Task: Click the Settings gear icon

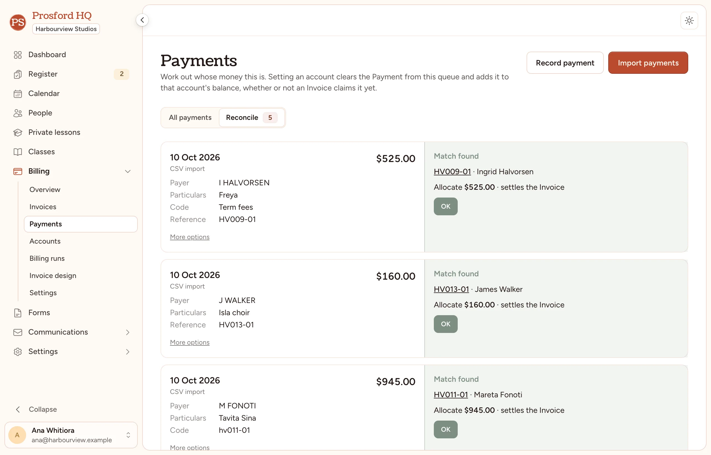Action: (x=18, y=352)
